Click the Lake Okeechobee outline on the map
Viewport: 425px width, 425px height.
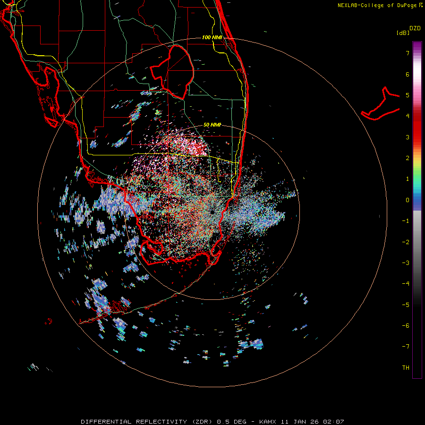pyautogui.click(x=172, y=72)
